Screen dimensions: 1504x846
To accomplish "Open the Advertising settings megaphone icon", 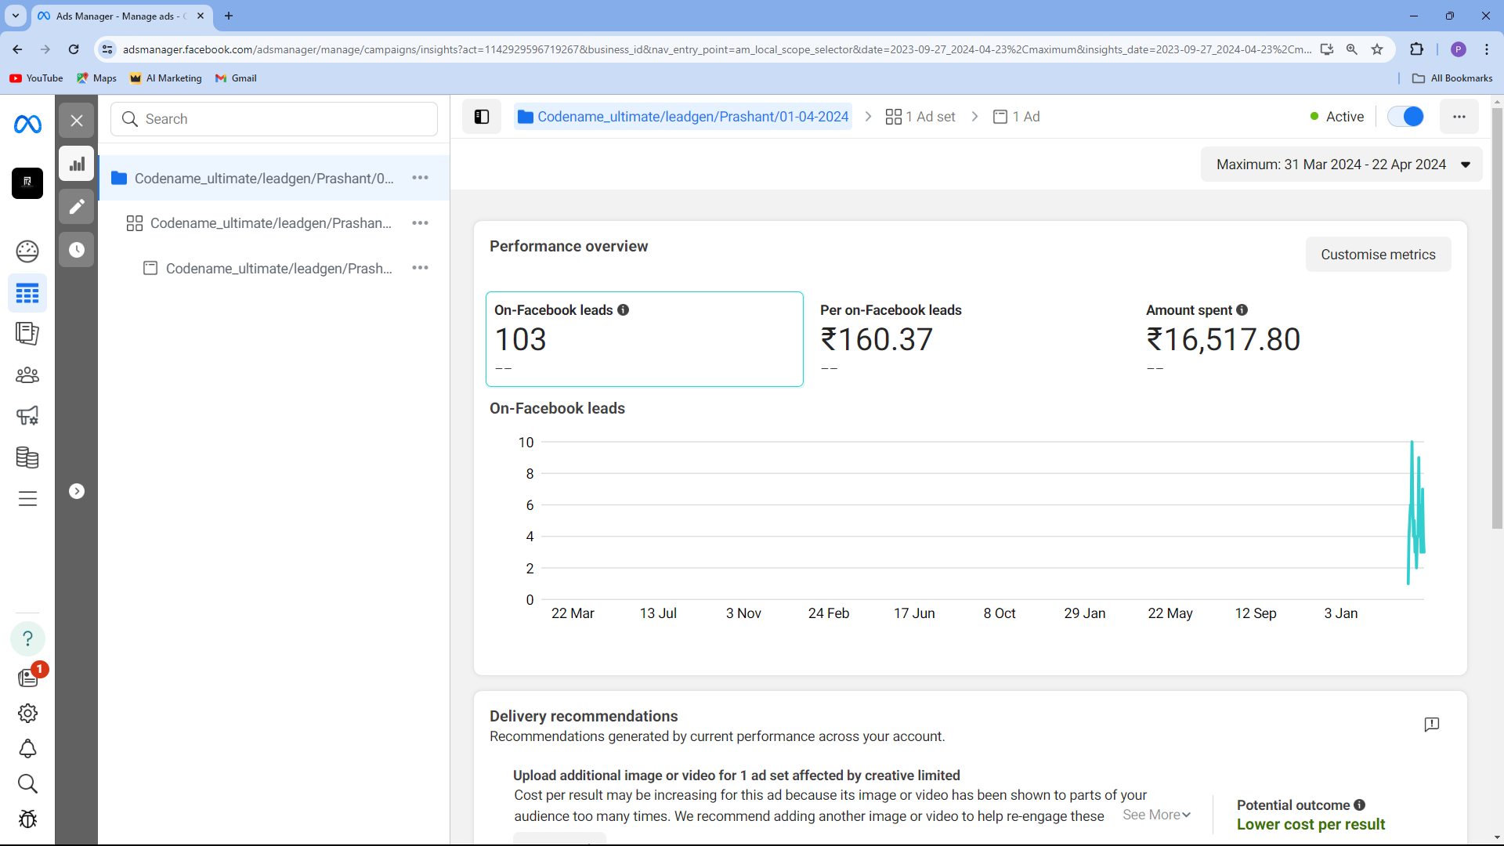I will pyautogui.click(x=27, y=416).
